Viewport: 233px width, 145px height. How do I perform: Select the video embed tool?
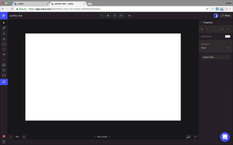4,70
